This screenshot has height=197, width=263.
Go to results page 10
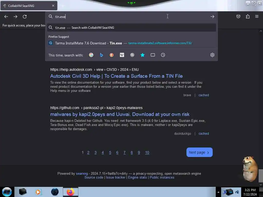(147, 152)
